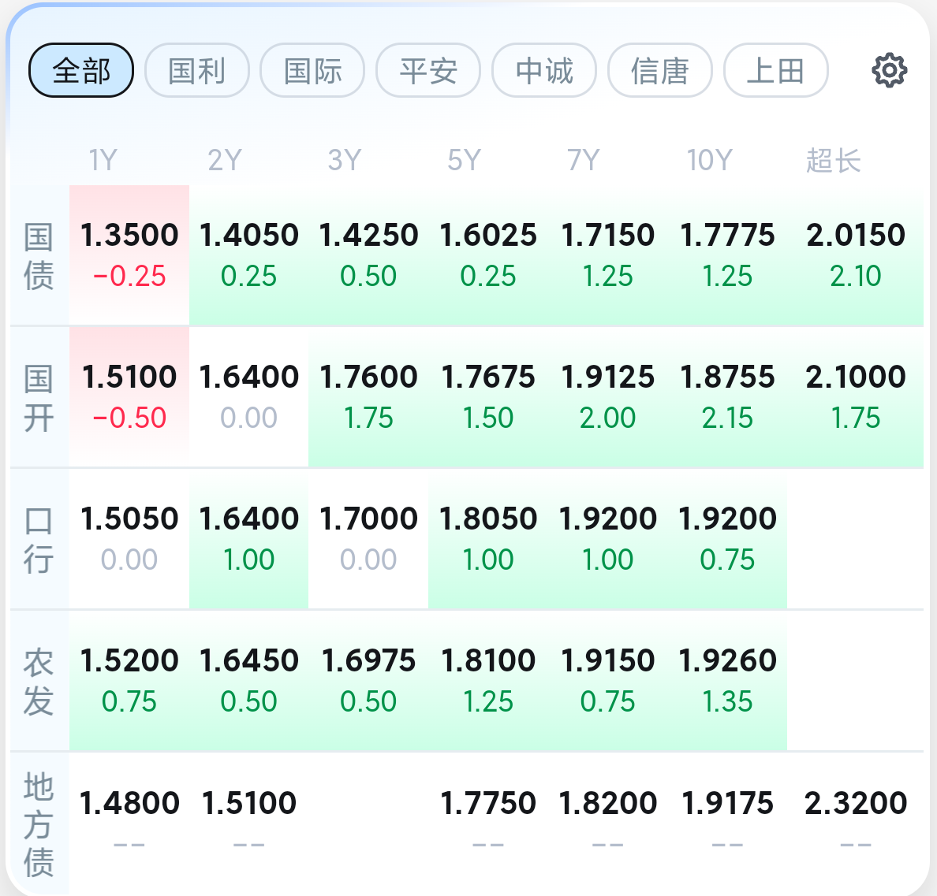Select 国开 5Y yield 1.7675

coord(488,397)
